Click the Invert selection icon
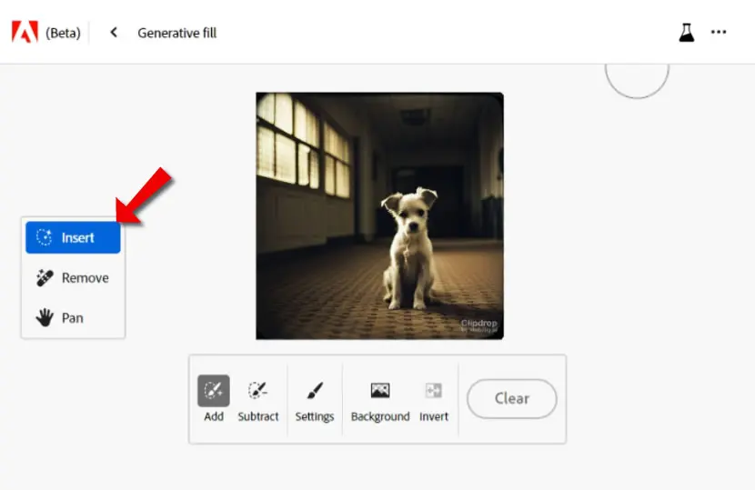This screenshot has width=755, height=490. (433, 390)
